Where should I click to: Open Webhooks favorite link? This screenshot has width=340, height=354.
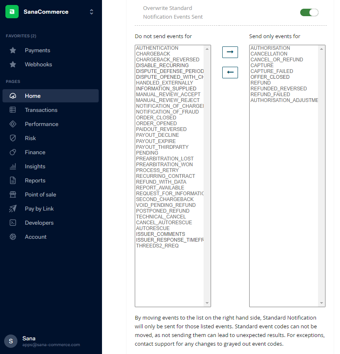point(39,64)
